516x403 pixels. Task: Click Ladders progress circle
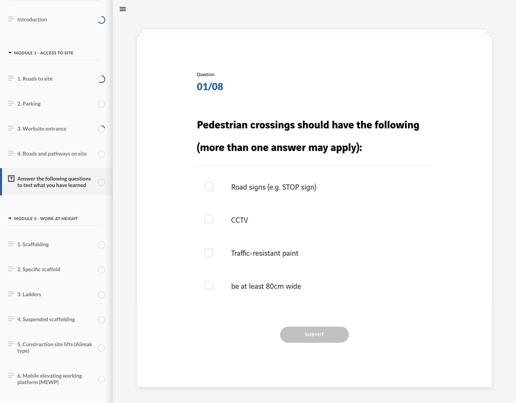pyautogui.click(x=101, y=295)
